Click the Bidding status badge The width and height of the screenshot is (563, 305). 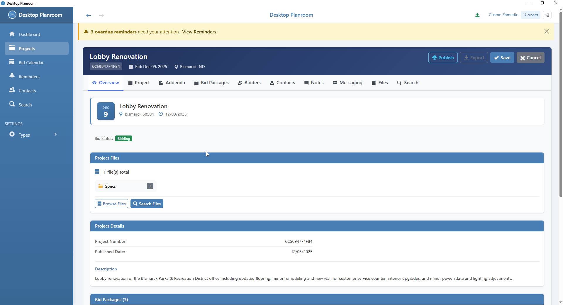pos(123,138)
